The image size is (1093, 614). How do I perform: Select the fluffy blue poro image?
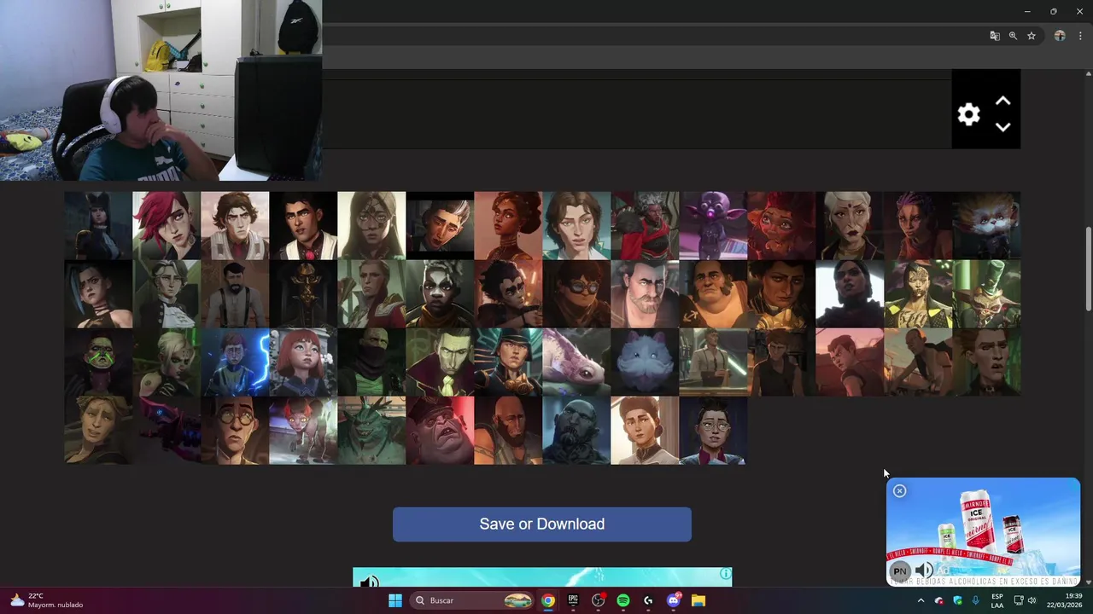coord(645,362)
